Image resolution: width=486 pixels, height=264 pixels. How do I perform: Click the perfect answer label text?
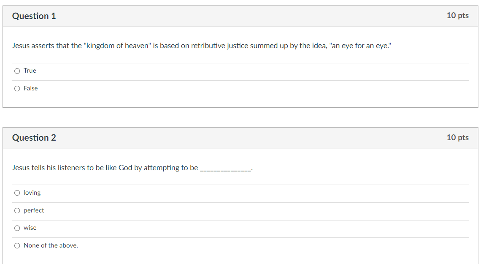34,210
